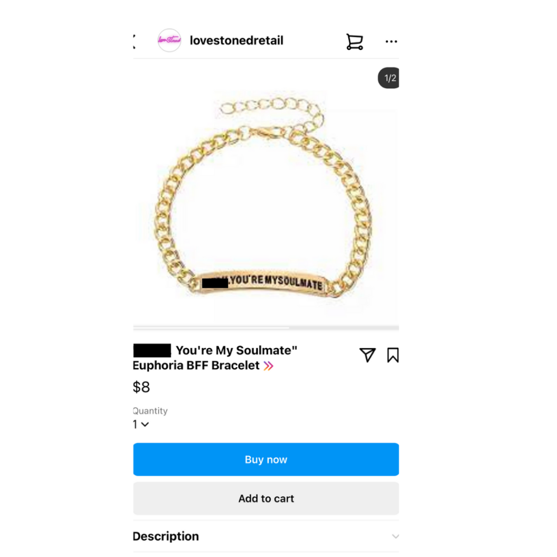Tap the pink double-chevron beside product title
Viewport: 557px width, 557px height.
[269, 366]
